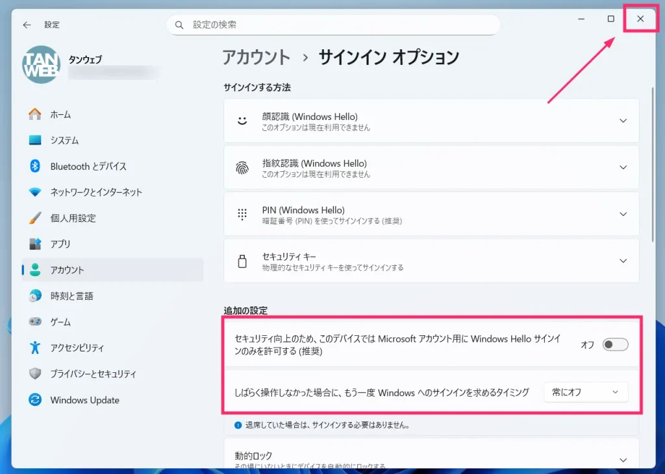Image resolution: width=665 pixels, height=474 pixels.
Task: Click the PIN keypad dots icon
Action: click(x=242, y=215)
